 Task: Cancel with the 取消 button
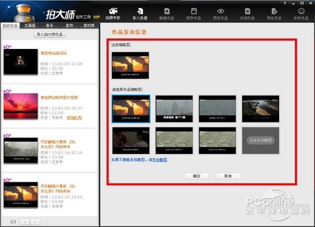coord(228,176)
